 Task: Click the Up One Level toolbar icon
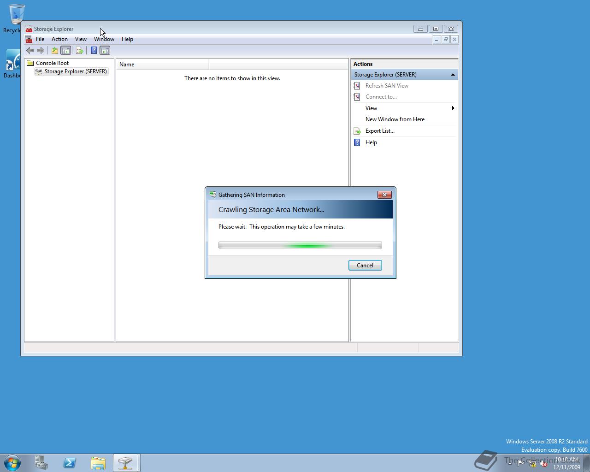coord(55,50)
